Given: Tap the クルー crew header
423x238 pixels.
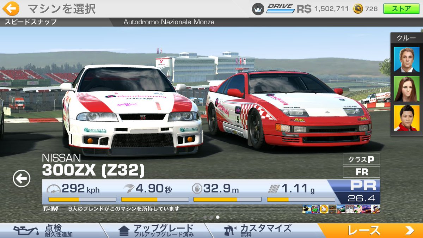Looking at the screenshot, I should [x=406, y=38].
